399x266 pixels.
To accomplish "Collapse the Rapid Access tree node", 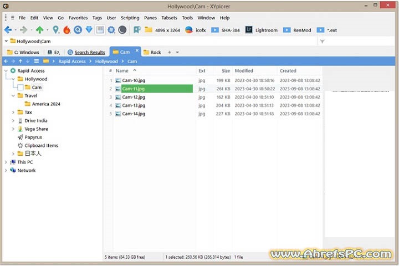I will 6,71.
